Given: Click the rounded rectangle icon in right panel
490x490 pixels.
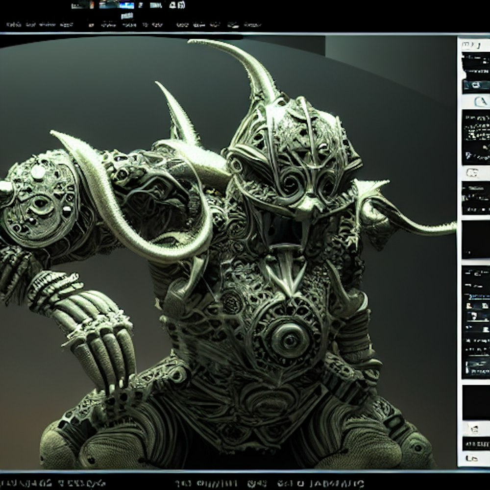Looking at the screenshot, I should tap(473, 172).
